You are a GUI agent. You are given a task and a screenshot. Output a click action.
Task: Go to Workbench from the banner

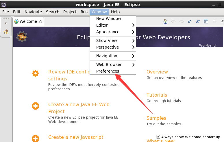pyautogui.click(x=208, y=45)
